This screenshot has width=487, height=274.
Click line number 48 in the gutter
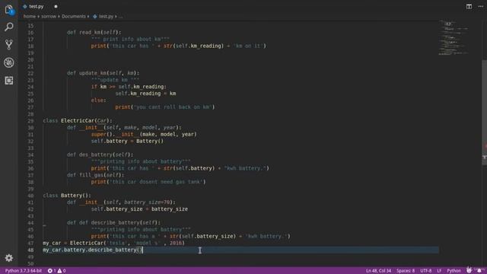(x=30, y=250)
